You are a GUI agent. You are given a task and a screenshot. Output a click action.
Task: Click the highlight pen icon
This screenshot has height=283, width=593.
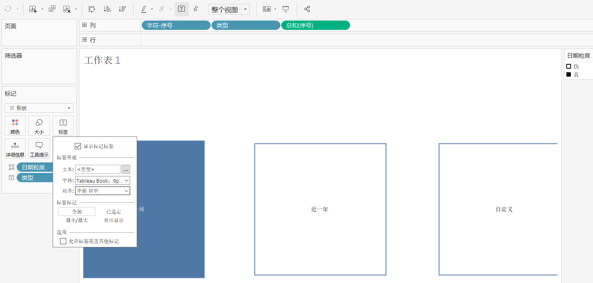144,9
